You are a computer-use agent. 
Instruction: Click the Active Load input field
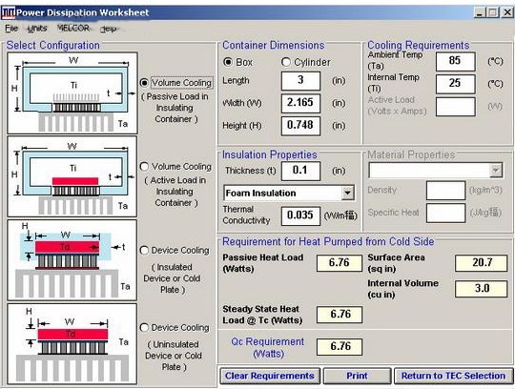[x=455, y=107]
